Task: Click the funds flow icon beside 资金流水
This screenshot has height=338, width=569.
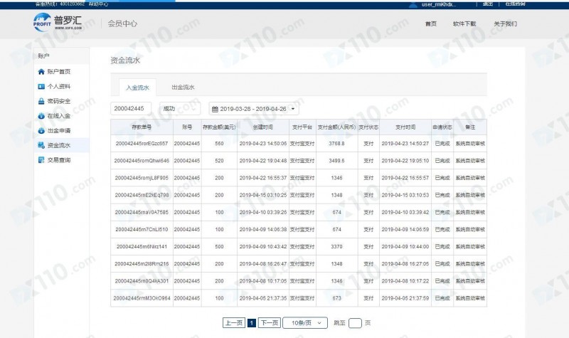Action: point(41,145)
